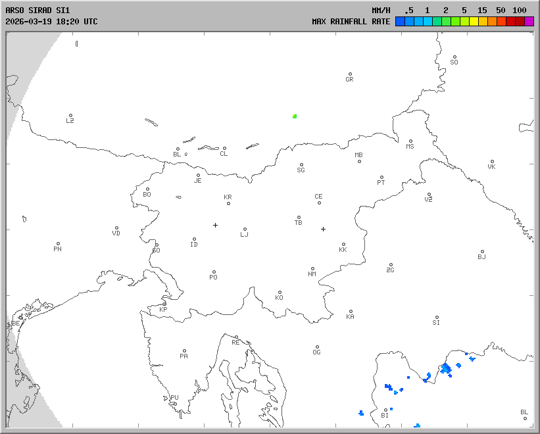Click the MAX RAINFALL RATE label
This screenshot has height=434, width=540.
click(x=351, y=22)
